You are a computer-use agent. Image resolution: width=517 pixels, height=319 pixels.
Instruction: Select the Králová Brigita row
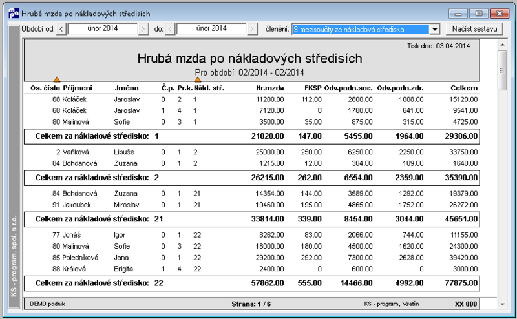tap(251, 269)
